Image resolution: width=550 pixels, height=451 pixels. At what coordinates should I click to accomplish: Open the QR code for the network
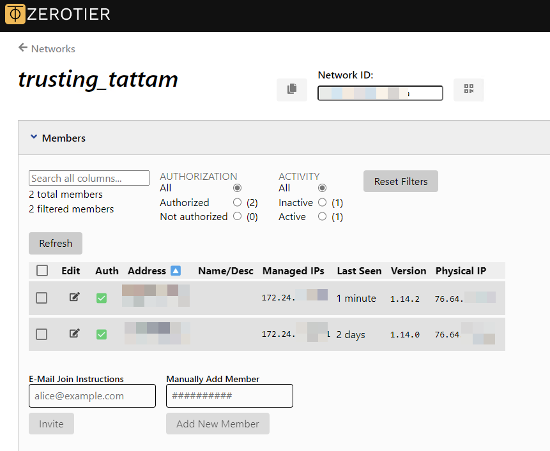click(x=468, y=89)
